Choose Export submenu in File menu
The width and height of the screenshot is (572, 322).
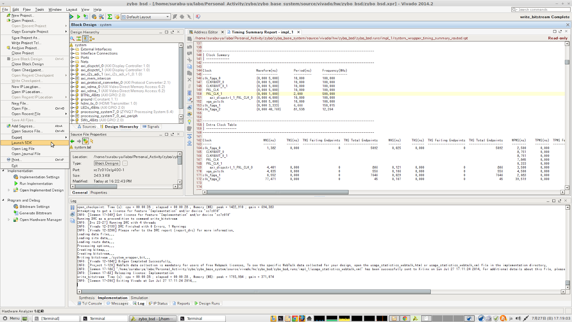34,137
